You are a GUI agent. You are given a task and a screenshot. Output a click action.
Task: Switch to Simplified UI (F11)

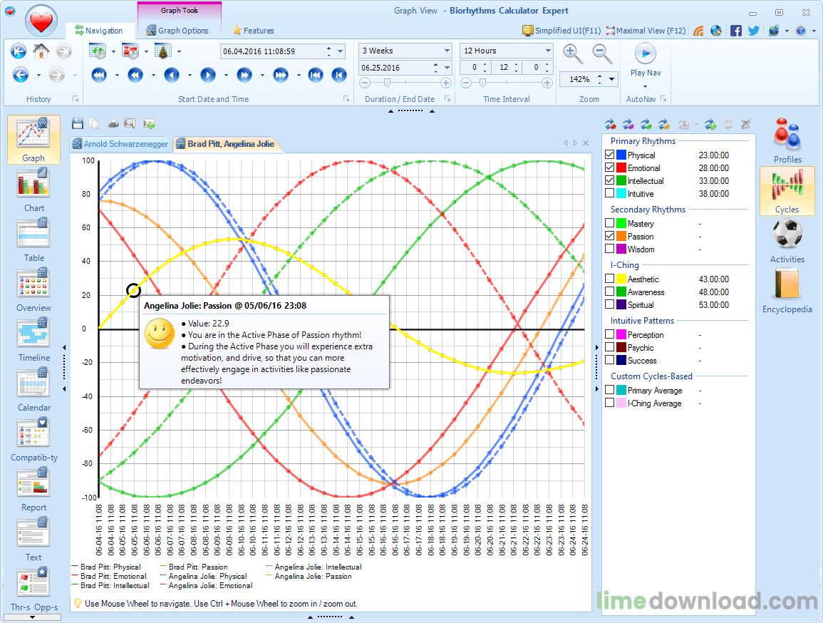[561, 31]
